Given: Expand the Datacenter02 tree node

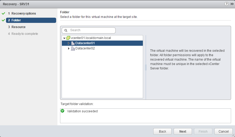Looking at the screenshot, I should [x=69, y=48].
